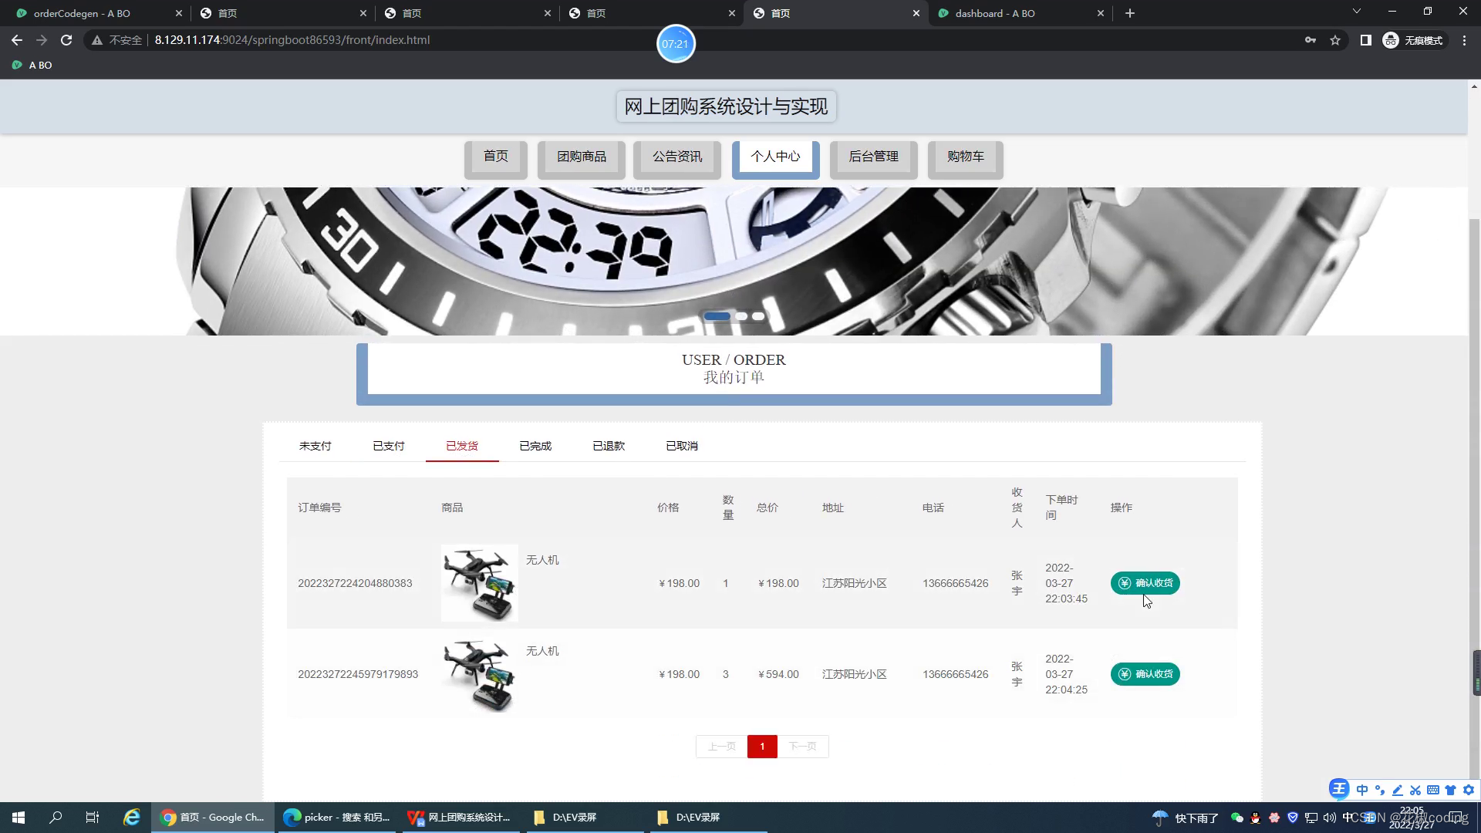Screen dimensions: 1481x833
Task: Confirm receipt on order ending 880383
Action: tap(1145, 583)
